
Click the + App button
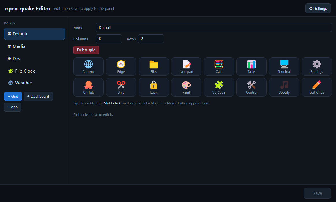tap(13, 107)
